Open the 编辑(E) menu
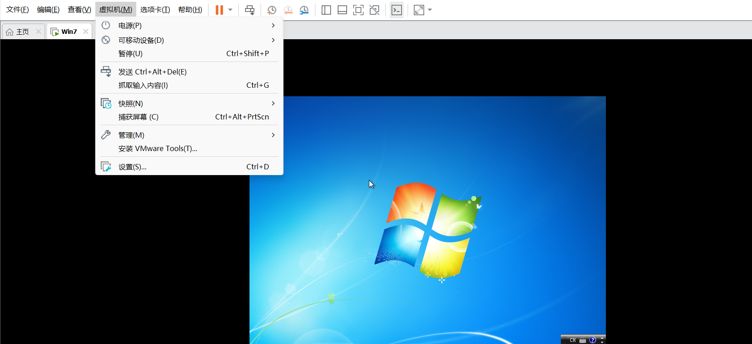The image size is (752, 344). pyautogui.click(x=48, y=10)
